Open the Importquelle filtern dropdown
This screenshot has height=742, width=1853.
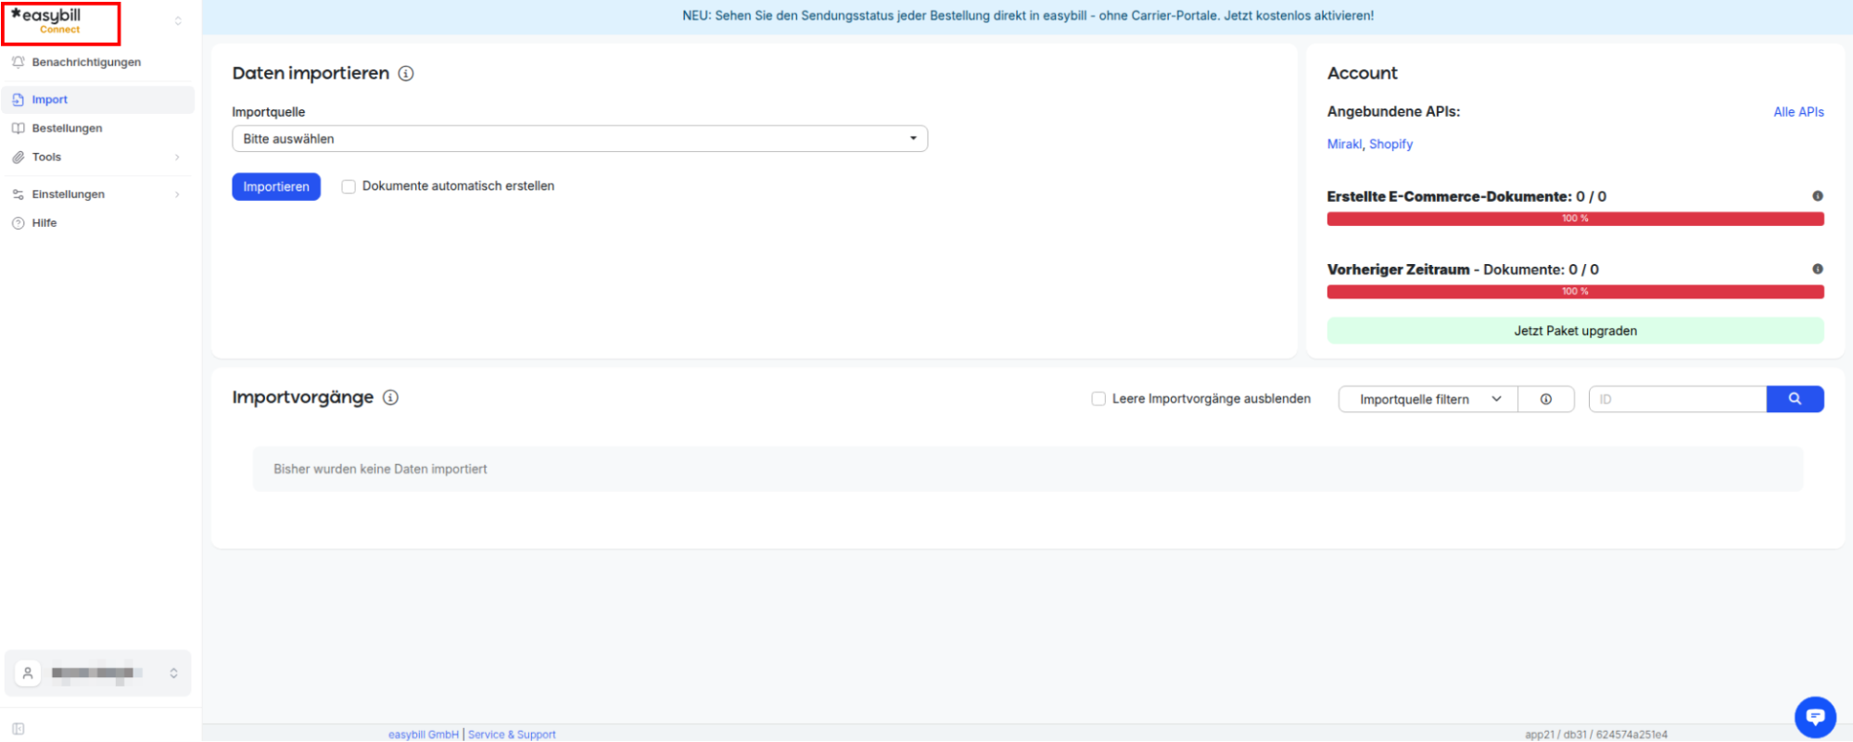(1428, 399)
